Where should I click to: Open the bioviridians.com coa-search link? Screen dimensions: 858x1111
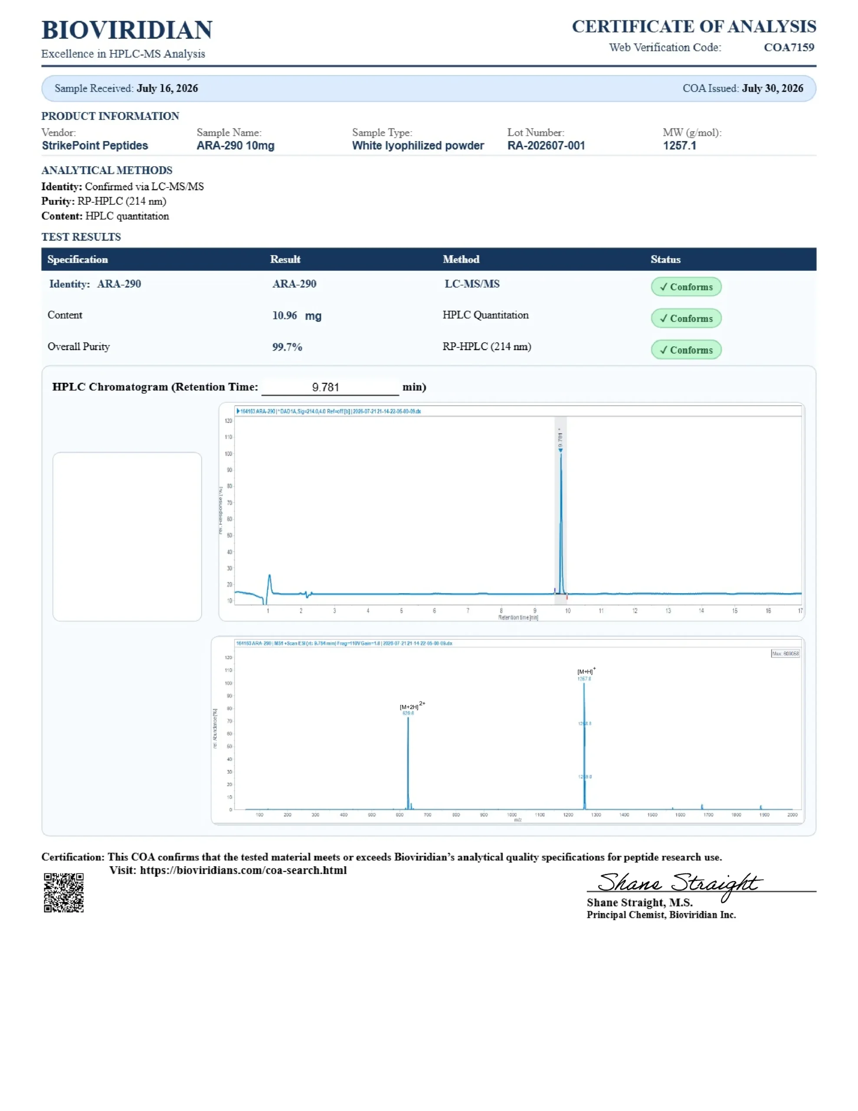click(x=243, y=871)
